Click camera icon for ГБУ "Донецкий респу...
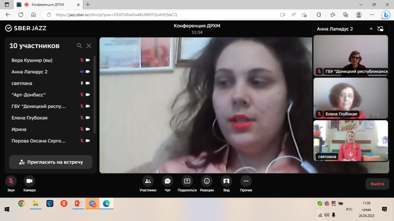Screen dimensions: 394x221 pyautogui.click(x=88, y=106)
